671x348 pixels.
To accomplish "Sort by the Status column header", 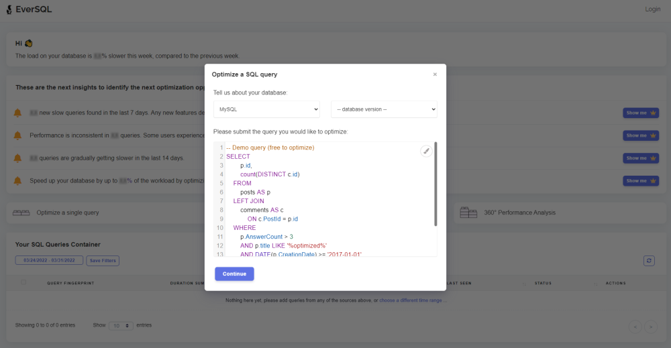I will 543,283.
